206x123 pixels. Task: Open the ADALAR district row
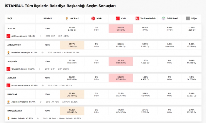(x=11, y=29)
